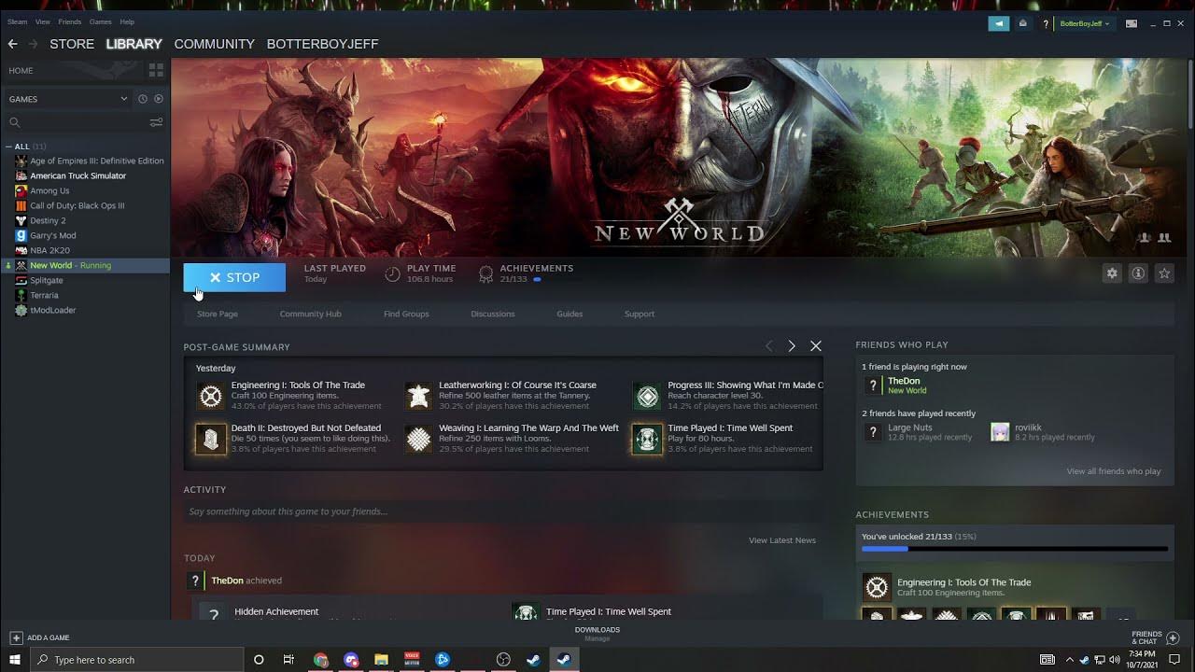Select American Truck Simulator in the list
1195x672 pixels.
(77, 175)
